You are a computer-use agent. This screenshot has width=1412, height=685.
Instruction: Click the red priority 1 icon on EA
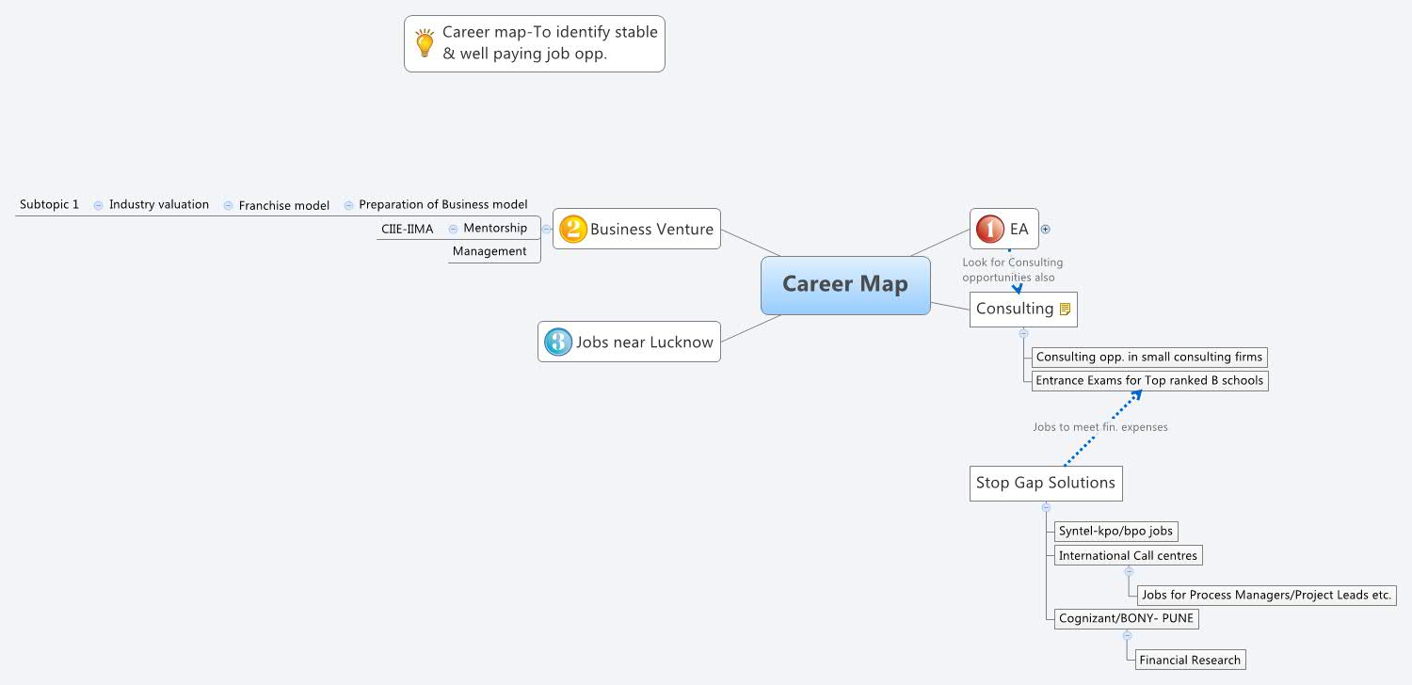click(x=989, y=228)
